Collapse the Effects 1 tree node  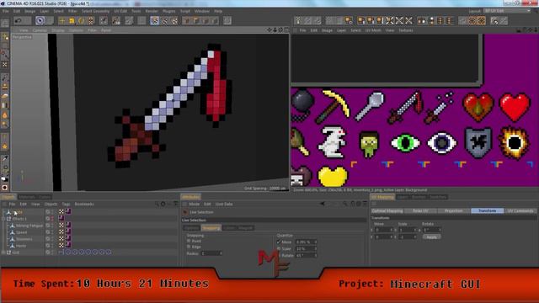[x=3, y=219]
